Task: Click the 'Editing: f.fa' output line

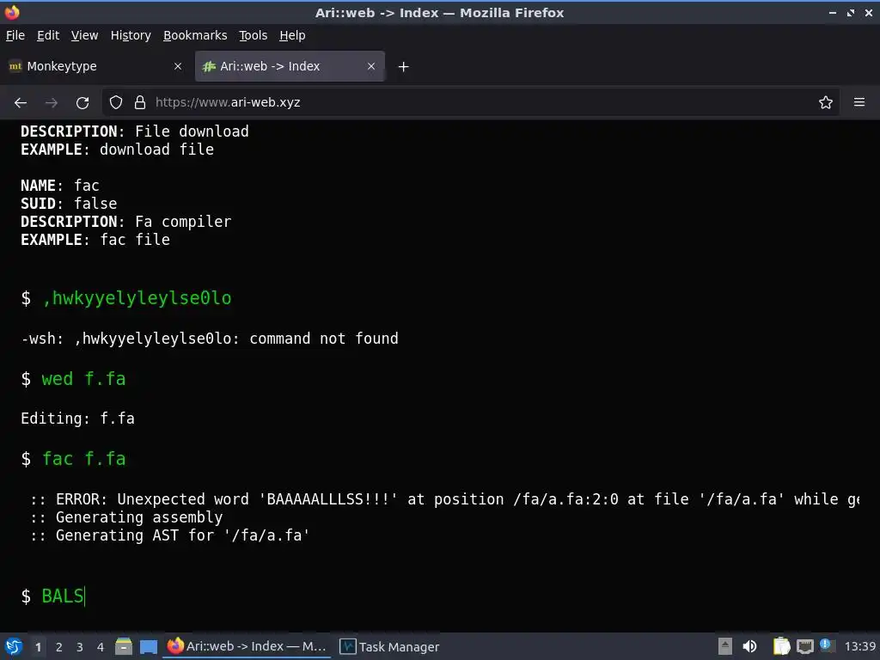Action: [x=77, y=419]
